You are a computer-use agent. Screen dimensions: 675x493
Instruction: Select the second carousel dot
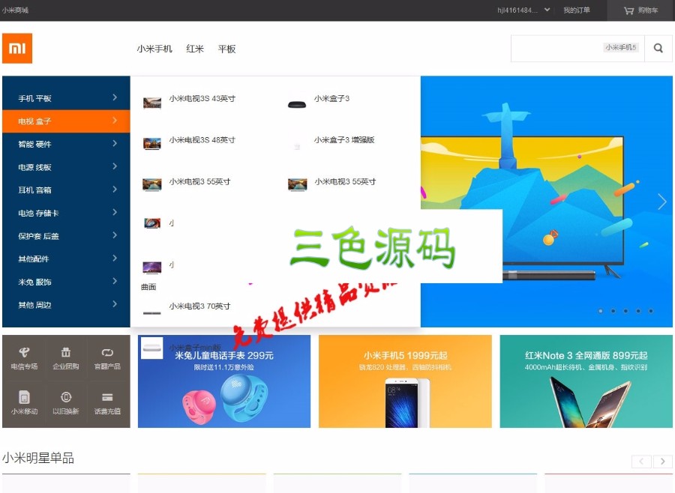point(613,311)
